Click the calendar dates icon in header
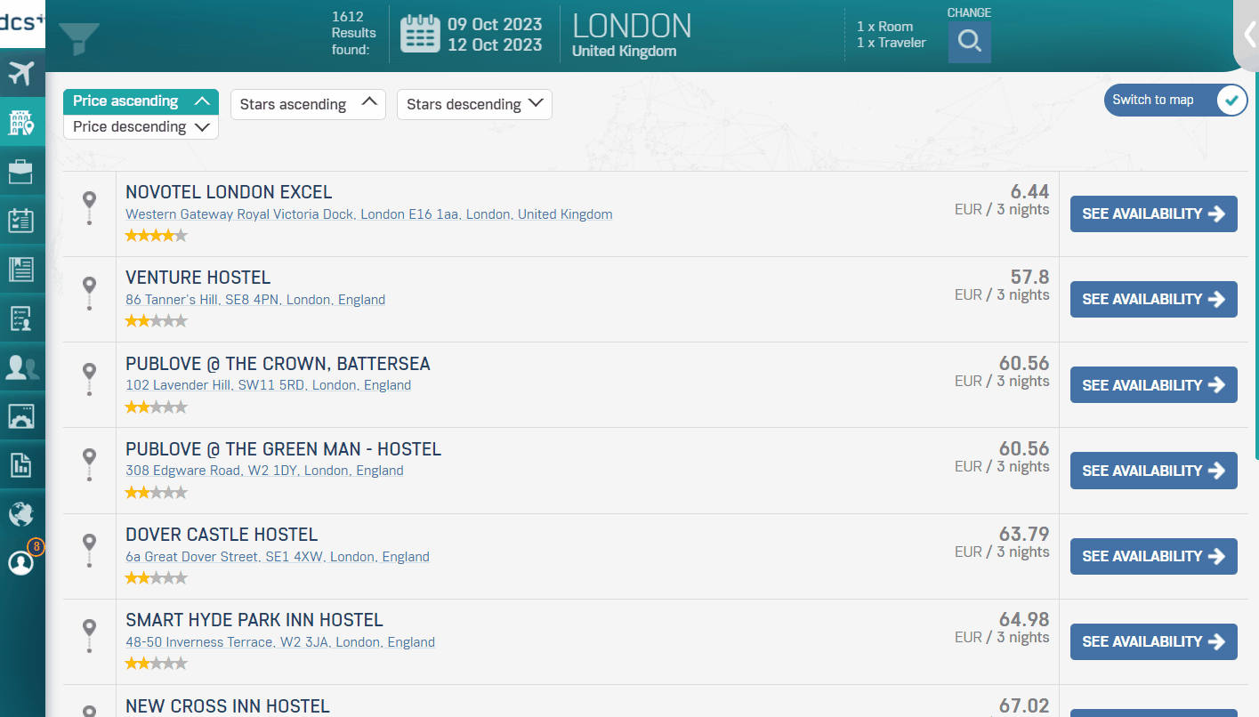The image size is (1259, 717). (x=420, y=36)
